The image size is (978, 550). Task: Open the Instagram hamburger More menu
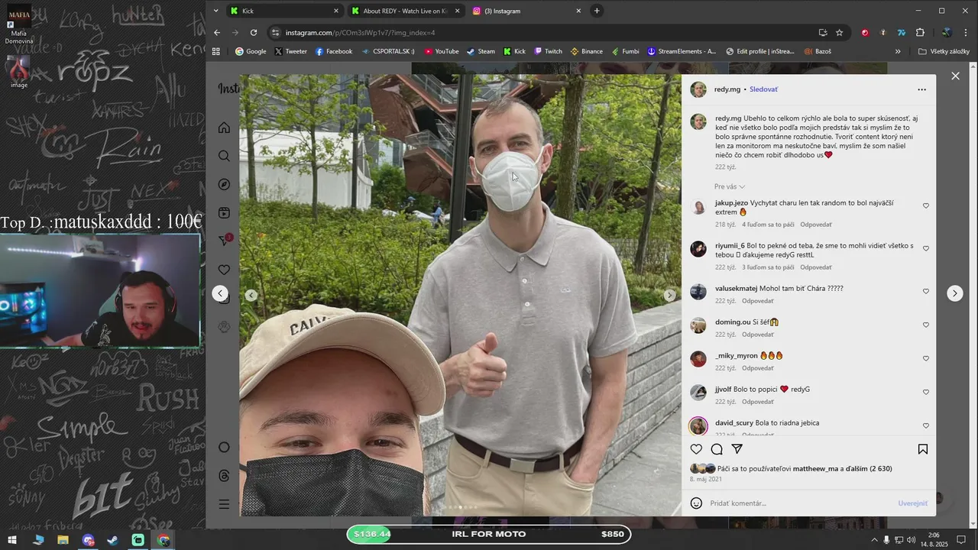[x=224, y=504]
